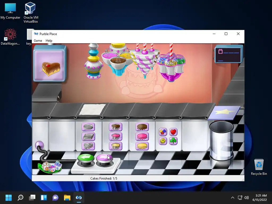Apply yellow icing button
Image resolution: width=272 pixels, height=204 pixels.
click(x=142, y=146)
